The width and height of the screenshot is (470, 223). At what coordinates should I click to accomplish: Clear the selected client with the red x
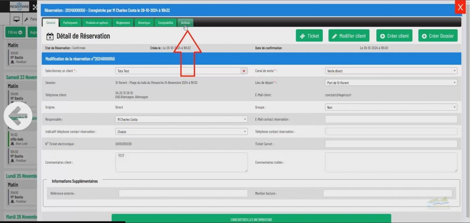[x=244, y=71]
